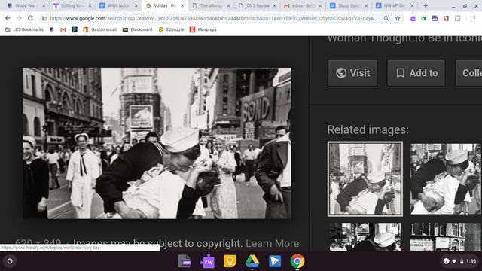
Task: Click the Visit button
Action: pos(352,73)
